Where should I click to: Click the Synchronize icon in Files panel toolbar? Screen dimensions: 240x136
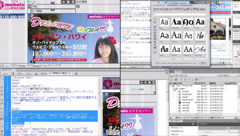pyautogui.click(x=196, y=80)
